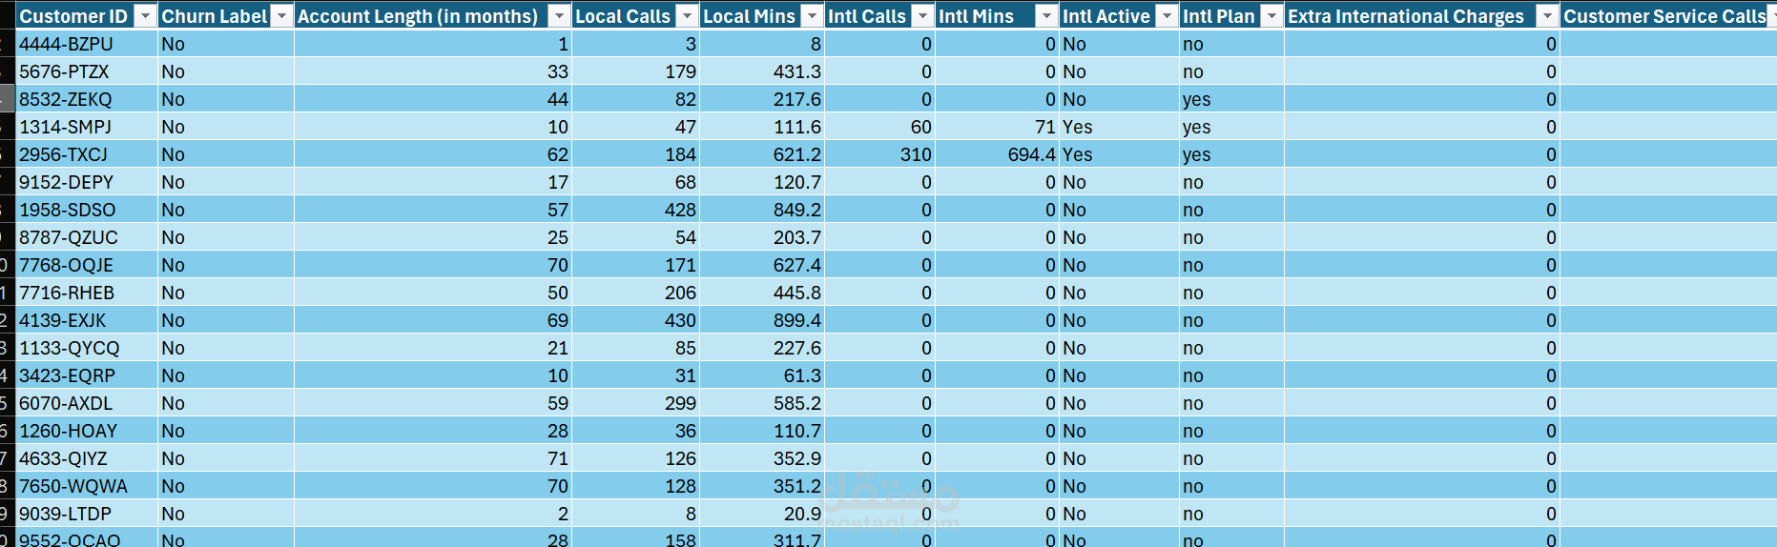The height and width of the screenshot is (547, 1777).
Task: Click customer ID 4633-QIYZ
Action: click(87, 458)
